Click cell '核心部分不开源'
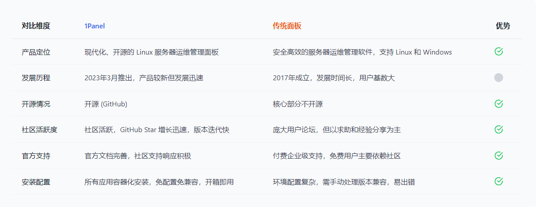 (x=298, y=104)
